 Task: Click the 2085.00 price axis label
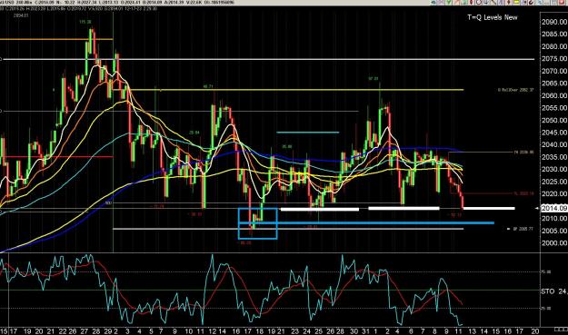pyautogui.click(x=554, y=34)
